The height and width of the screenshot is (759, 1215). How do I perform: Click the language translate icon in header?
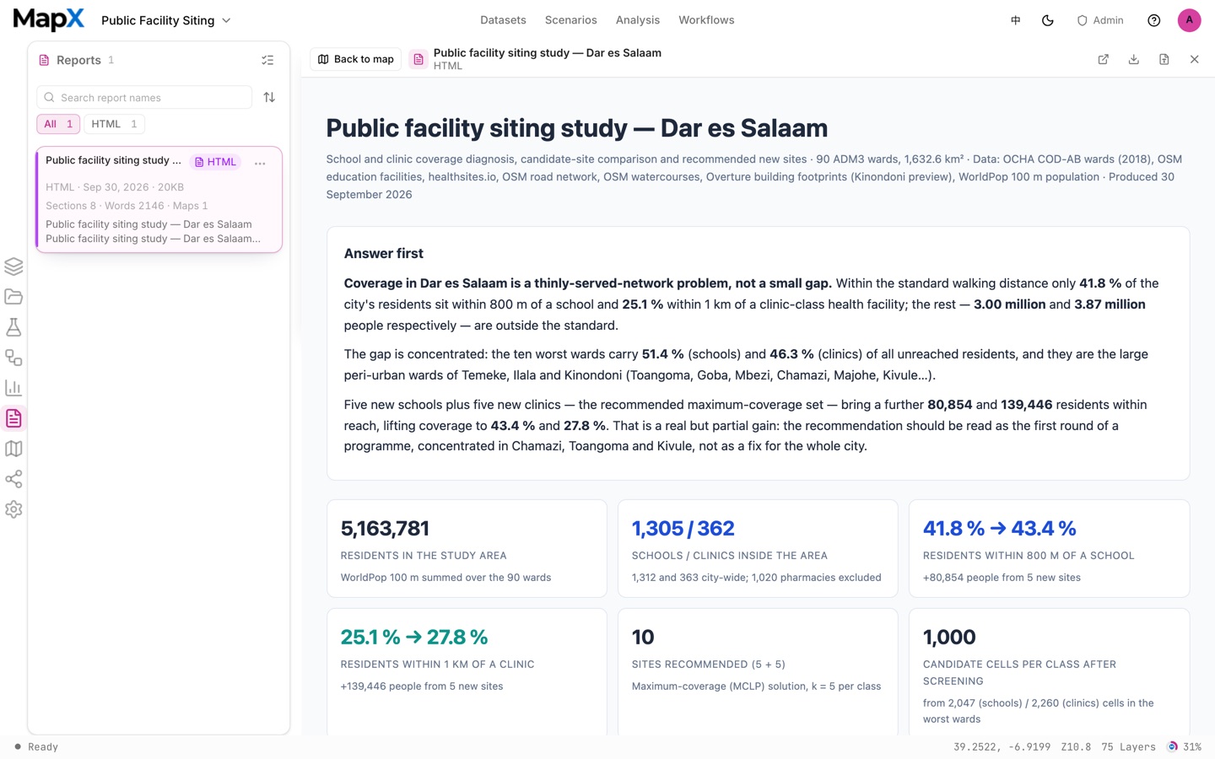tap(1016, 20)
